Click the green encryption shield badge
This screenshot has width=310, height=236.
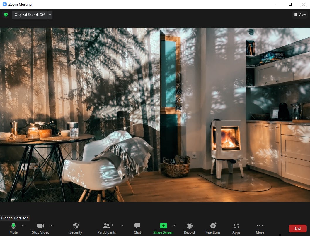pyautogui.click(x=6, y=15)
